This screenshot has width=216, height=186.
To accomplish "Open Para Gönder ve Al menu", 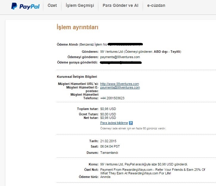I will 120,5.
